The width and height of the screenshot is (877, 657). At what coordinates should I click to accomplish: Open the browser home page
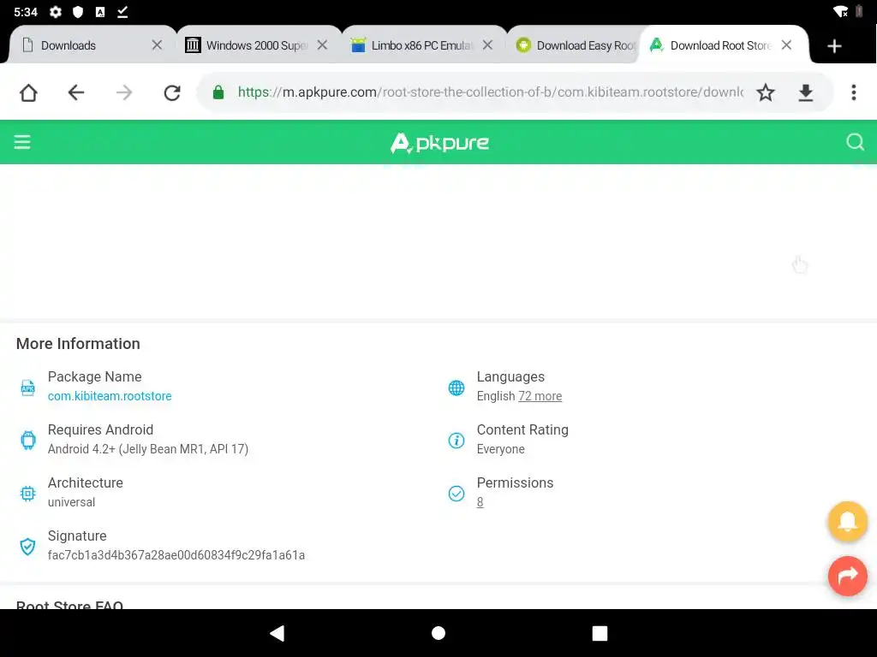click(x=28, y=92)
